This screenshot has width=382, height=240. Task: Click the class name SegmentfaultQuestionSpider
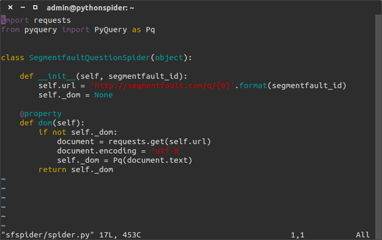pos(89,58)
